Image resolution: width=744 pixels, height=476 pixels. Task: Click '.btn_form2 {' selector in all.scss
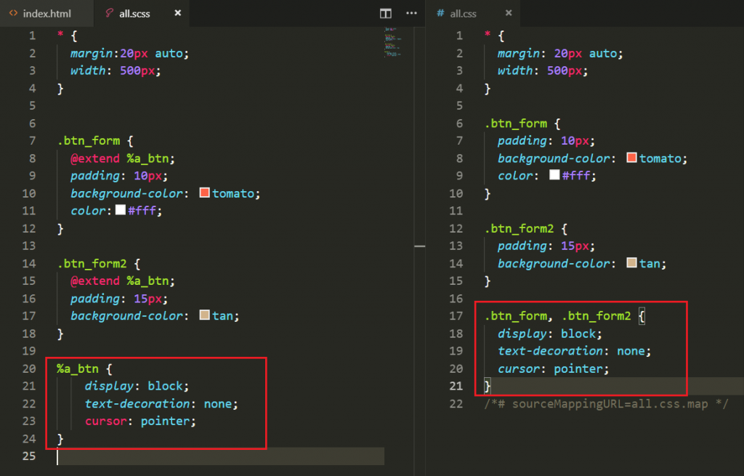[x=99, y=263]
